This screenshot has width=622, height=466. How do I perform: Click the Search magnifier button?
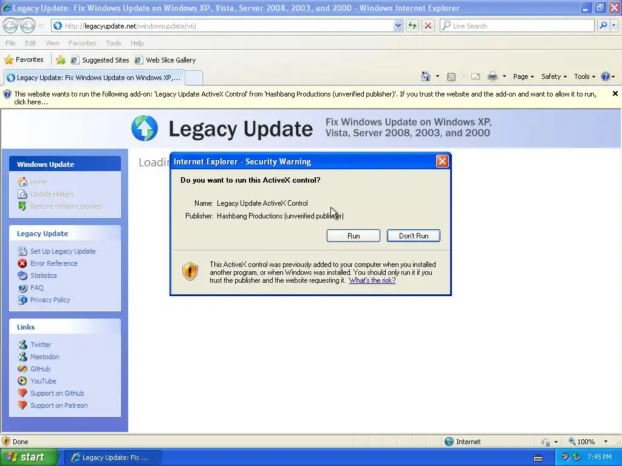pyautogui.click(x=603, y=25)
